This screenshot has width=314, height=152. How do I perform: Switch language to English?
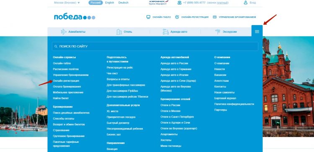tap(110, 3)
